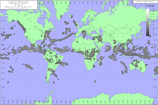Screen dimensions: 158x105
Task: Click the 70S latitude label on the left edge
Action: [3, 97]
